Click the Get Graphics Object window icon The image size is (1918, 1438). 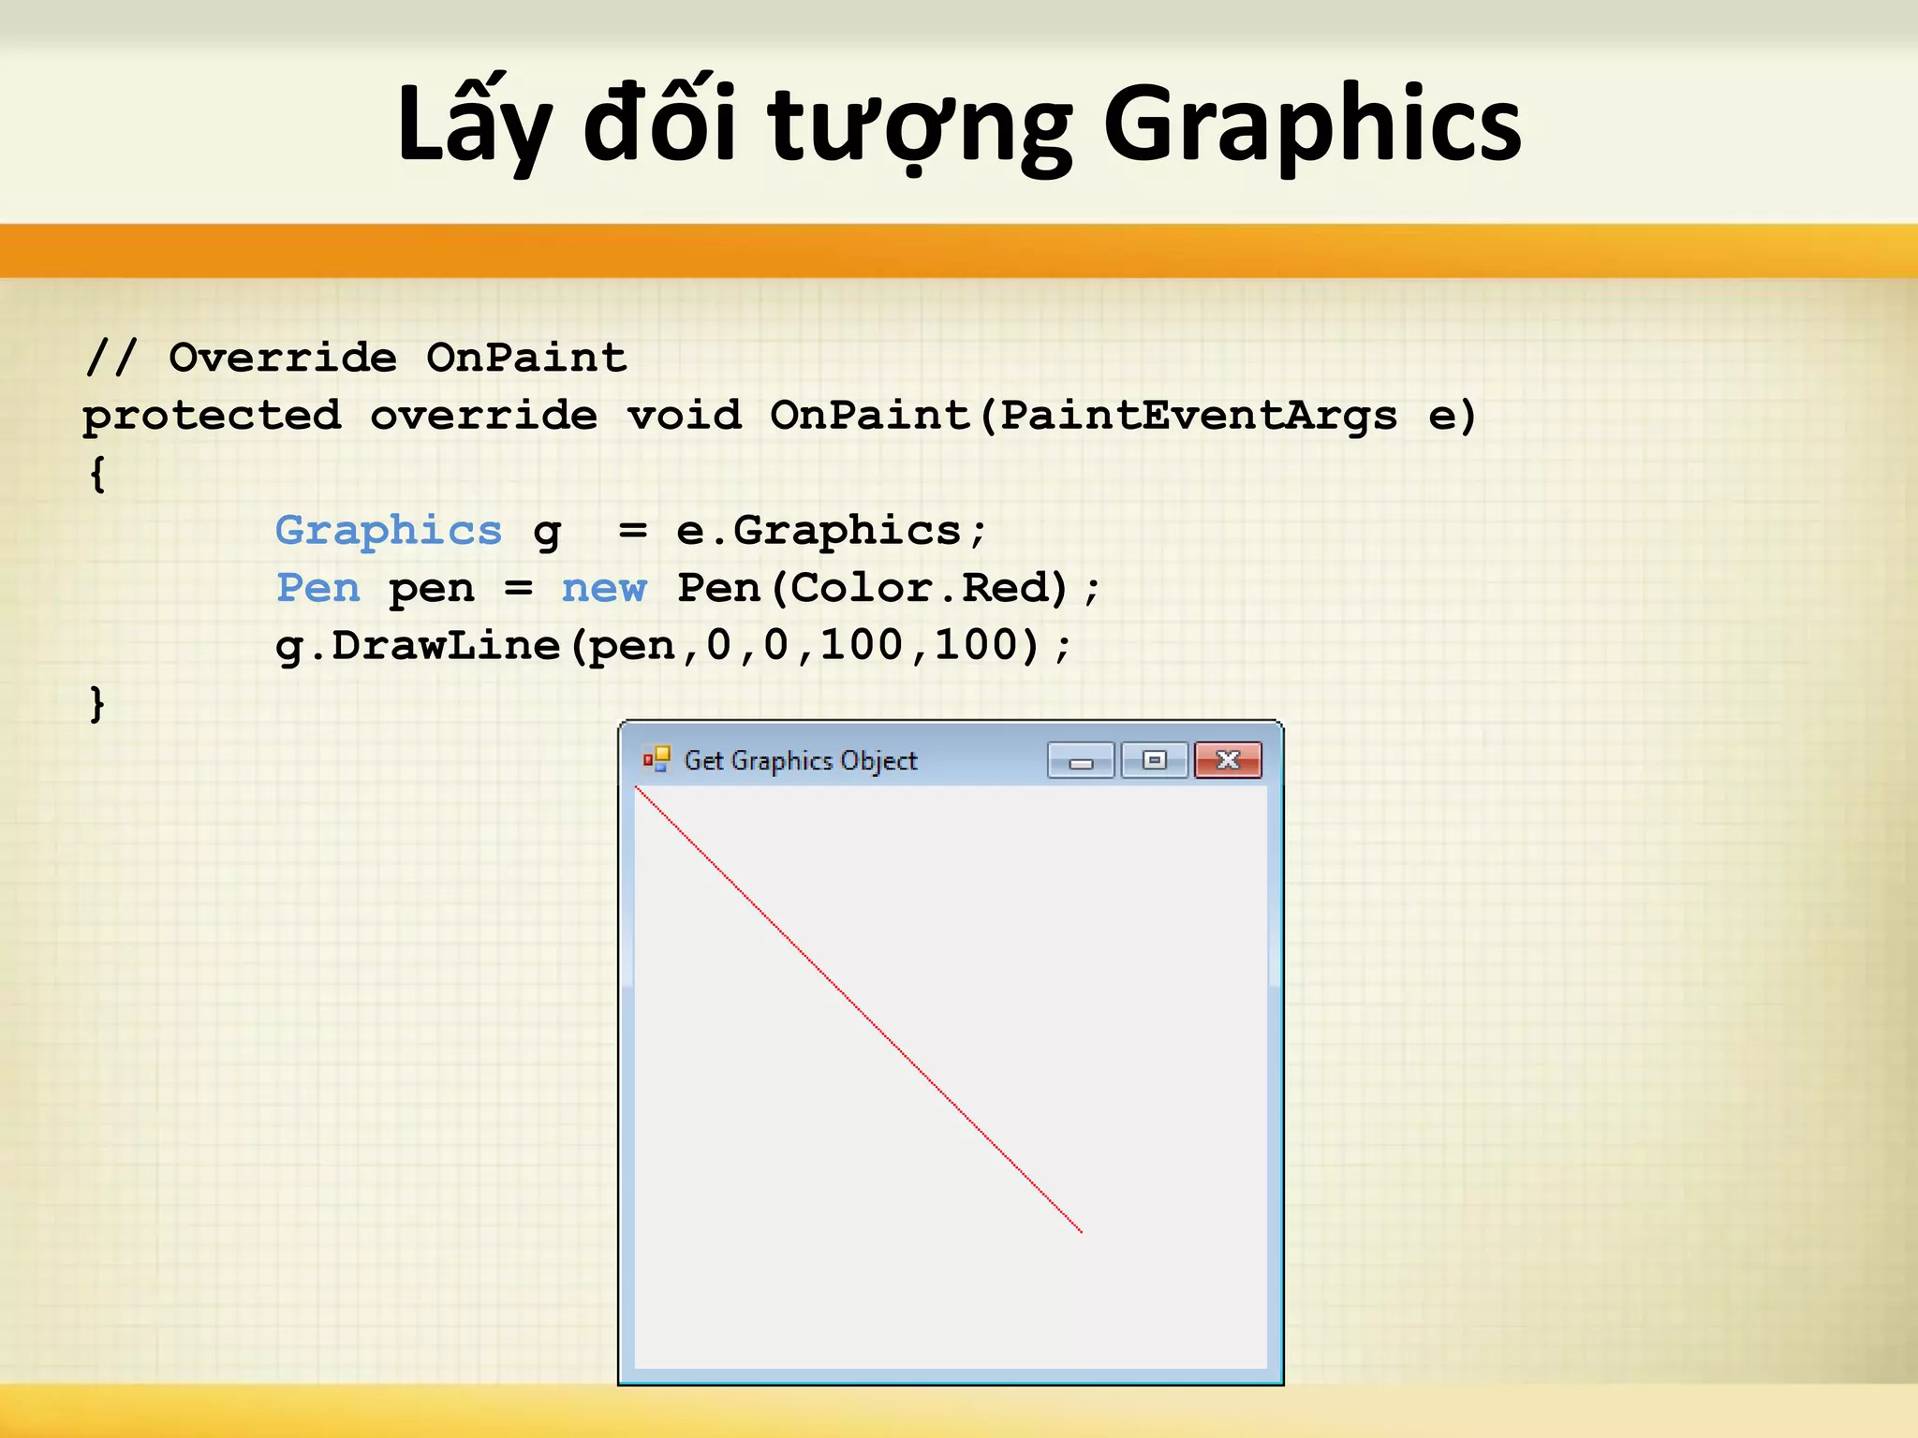pos(657,759)
